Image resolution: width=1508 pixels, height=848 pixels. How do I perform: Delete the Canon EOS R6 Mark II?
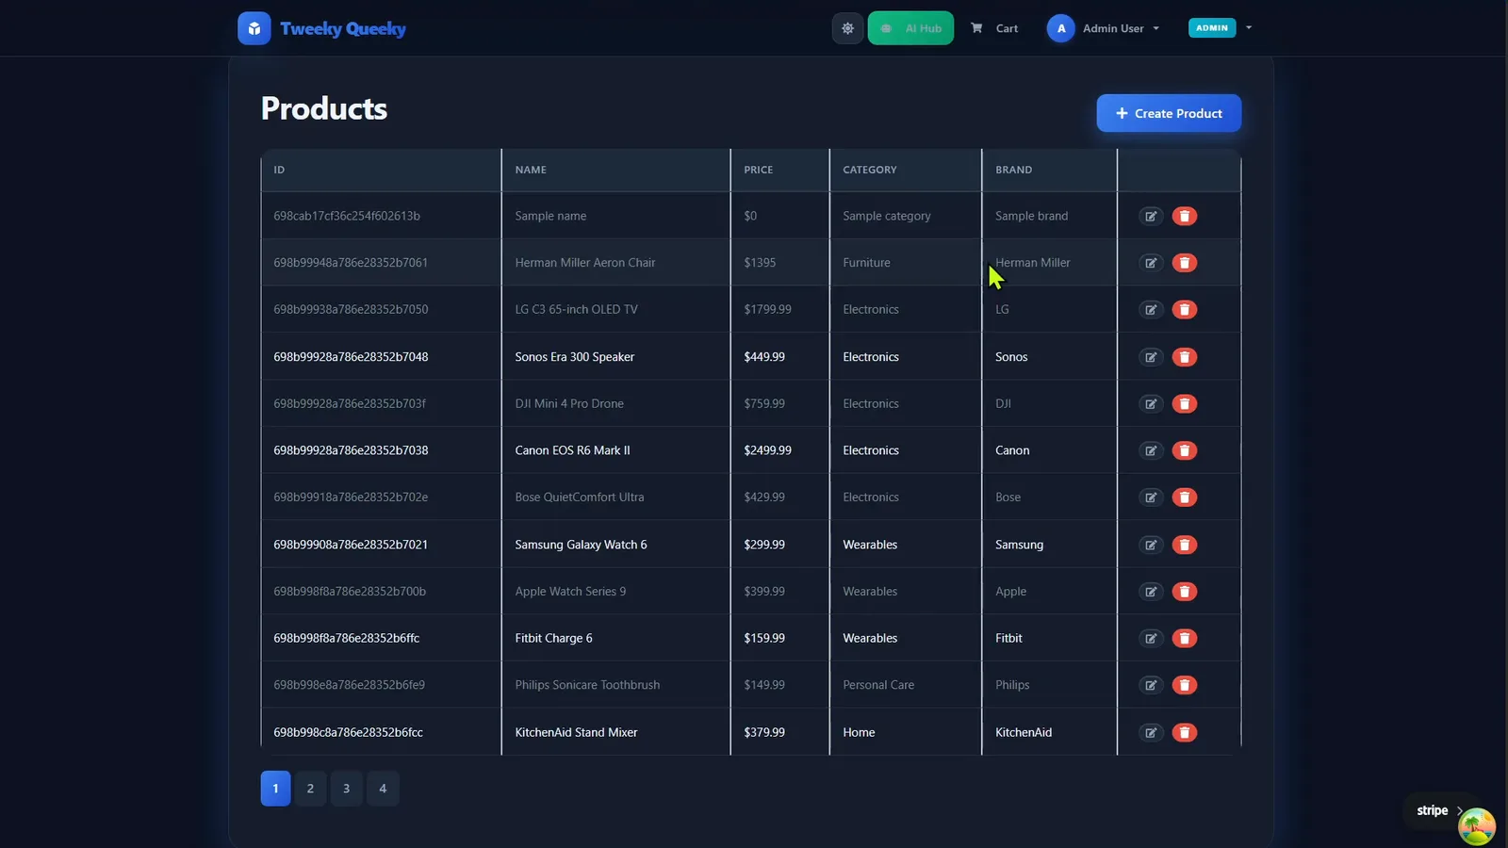(x=1185, y=450)
